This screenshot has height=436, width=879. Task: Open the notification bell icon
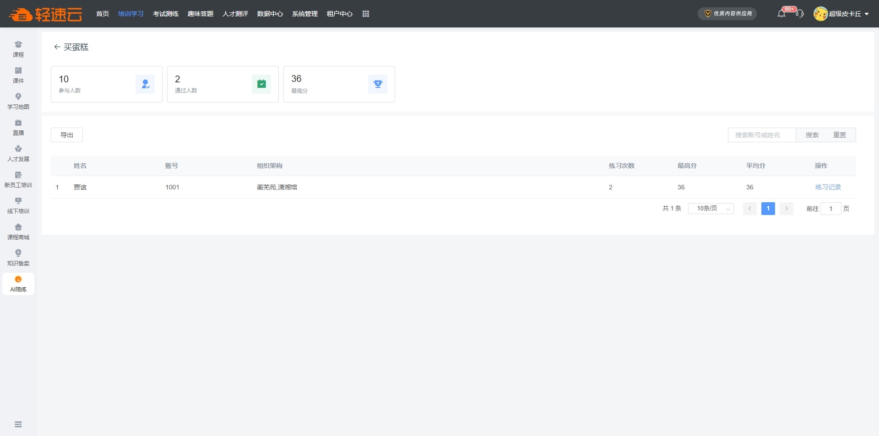(x=781, y=14)
